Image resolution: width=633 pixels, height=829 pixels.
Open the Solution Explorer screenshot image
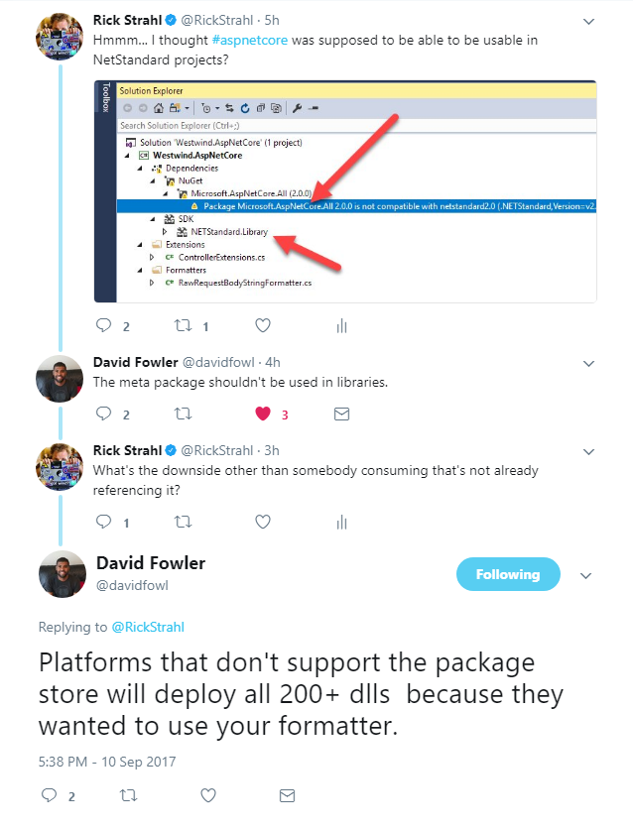click(x=345, y=191)
